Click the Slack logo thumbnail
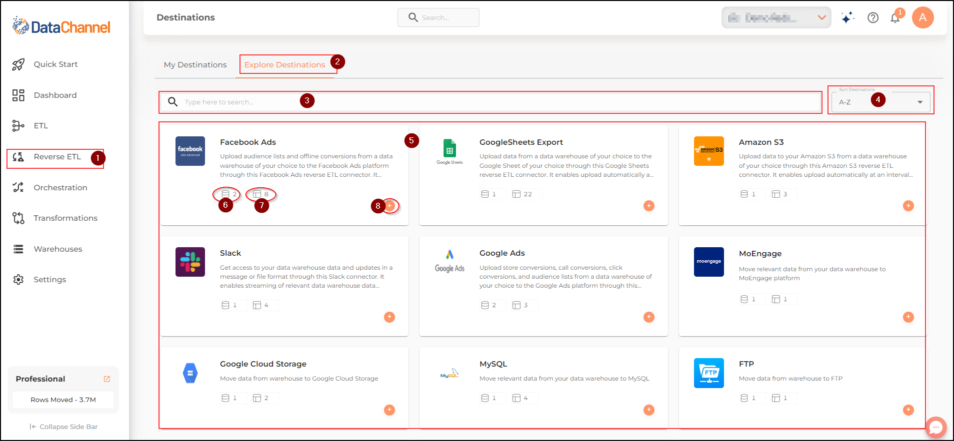This screenshot has height=441, width=954. click(190, 262)
